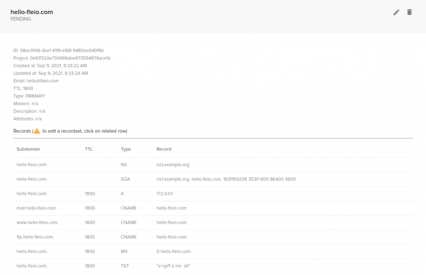Click the Email hello@fleio.com line
Image resolution: width=426 pixels, height=275 pixels.
pos(36,81)
